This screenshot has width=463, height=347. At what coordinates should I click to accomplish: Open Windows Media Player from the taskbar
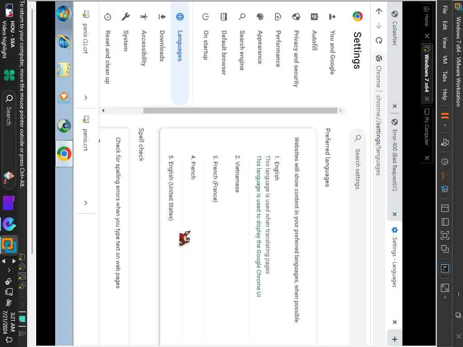pos(64,97)
